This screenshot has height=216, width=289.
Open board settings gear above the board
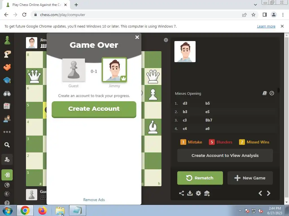(x=166, y=40)
